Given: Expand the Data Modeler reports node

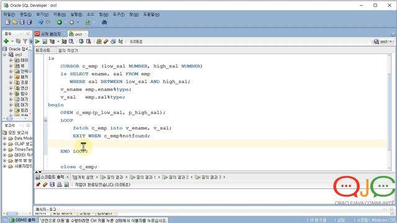Looking at the screenshot, I should 5,138.
